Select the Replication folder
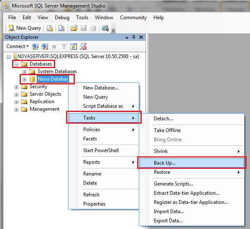Screen dimensions: 250x229 42,102
